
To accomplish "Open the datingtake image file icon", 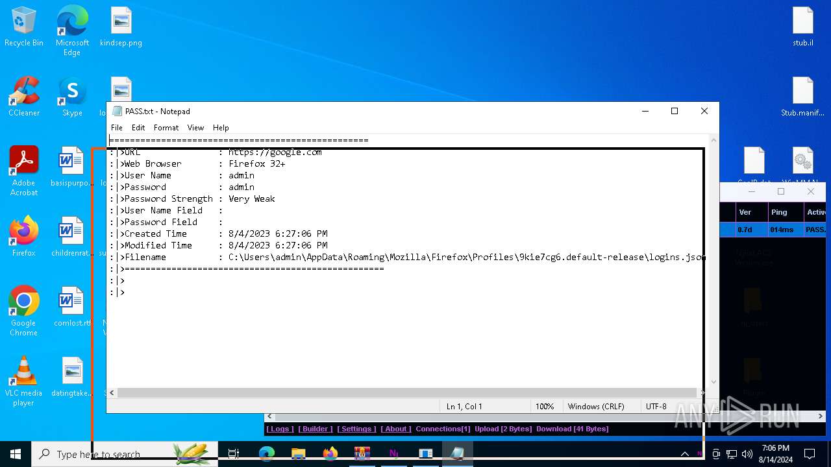I will point(72,377).
